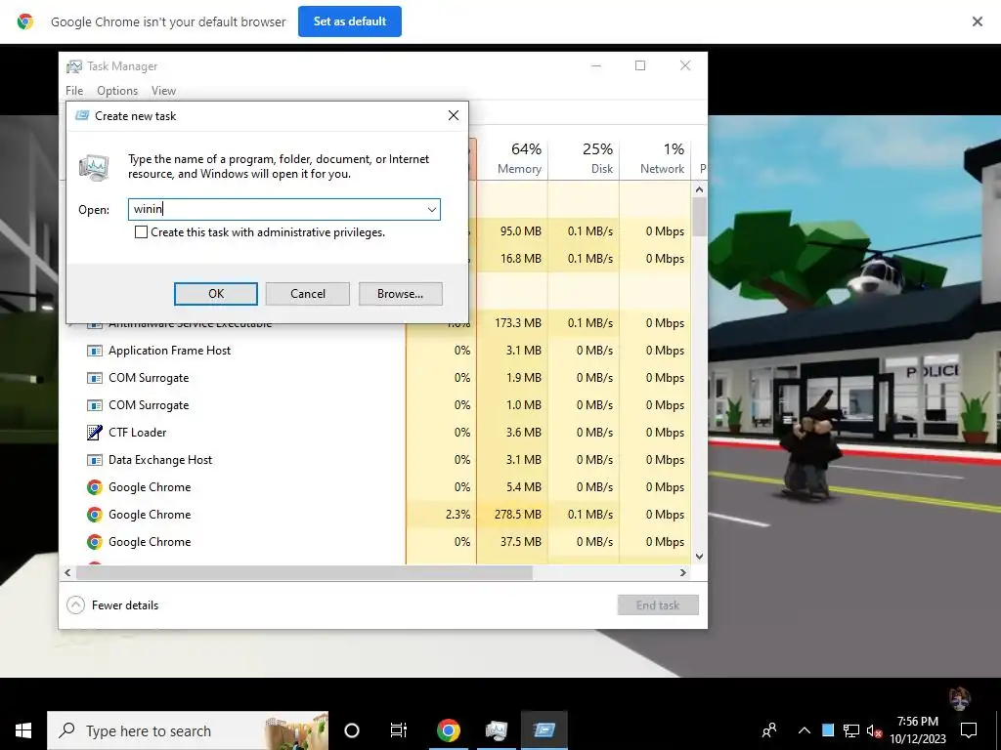Sort processes by Network column
This screenshot has width=1001, height=750.
655,158
